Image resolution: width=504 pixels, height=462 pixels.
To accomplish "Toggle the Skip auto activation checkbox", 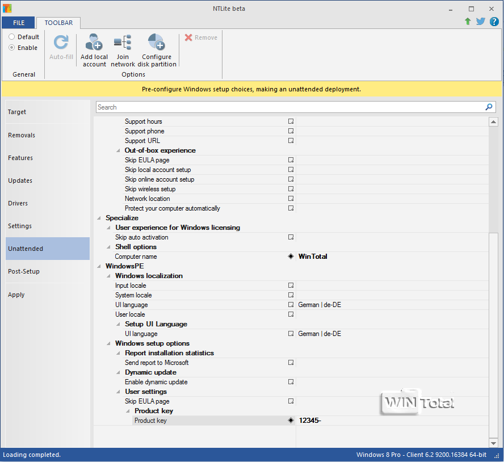I will [291, 237].
